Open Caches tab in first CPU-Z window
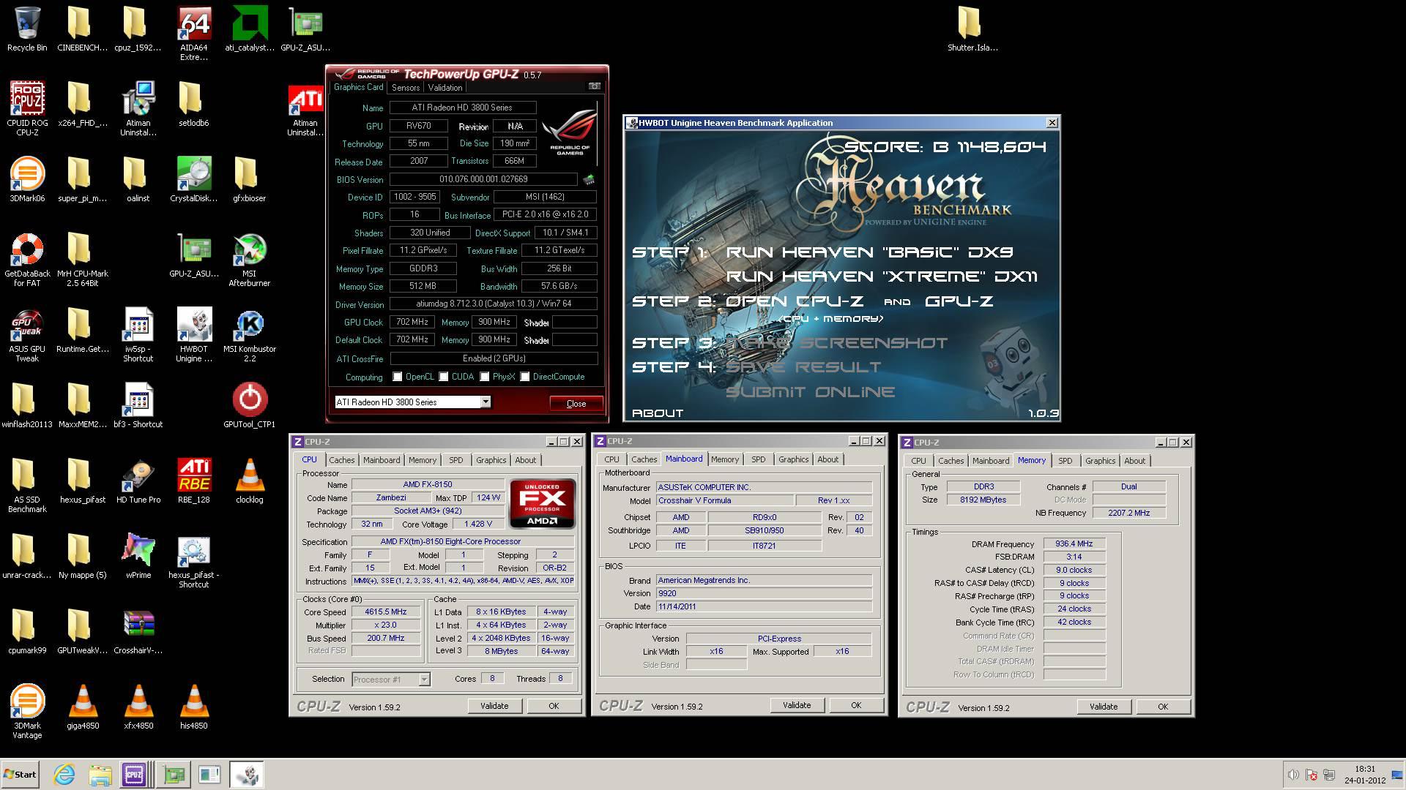The image size is (1406, 790). 341,460
